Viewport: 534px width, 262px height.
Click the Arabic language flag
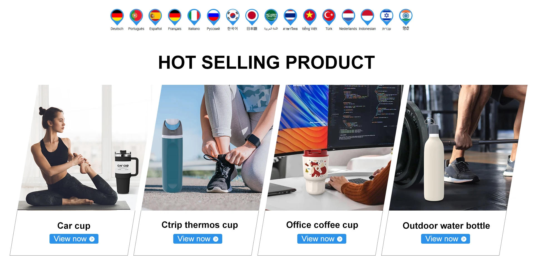271,17
